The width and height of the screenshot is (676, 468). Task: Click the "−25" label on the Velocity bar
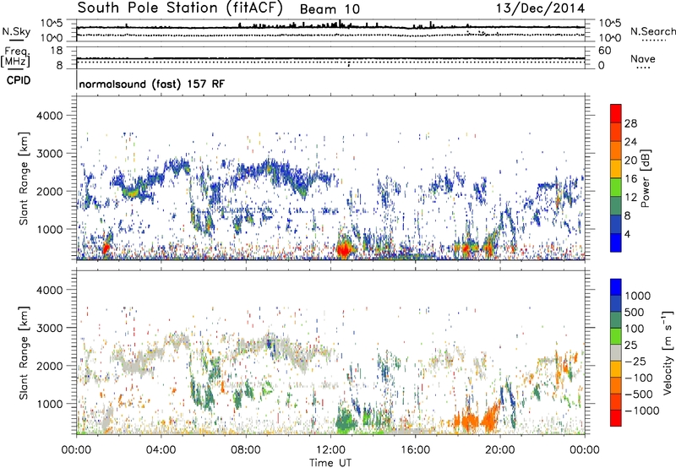(x=635, y=362)
